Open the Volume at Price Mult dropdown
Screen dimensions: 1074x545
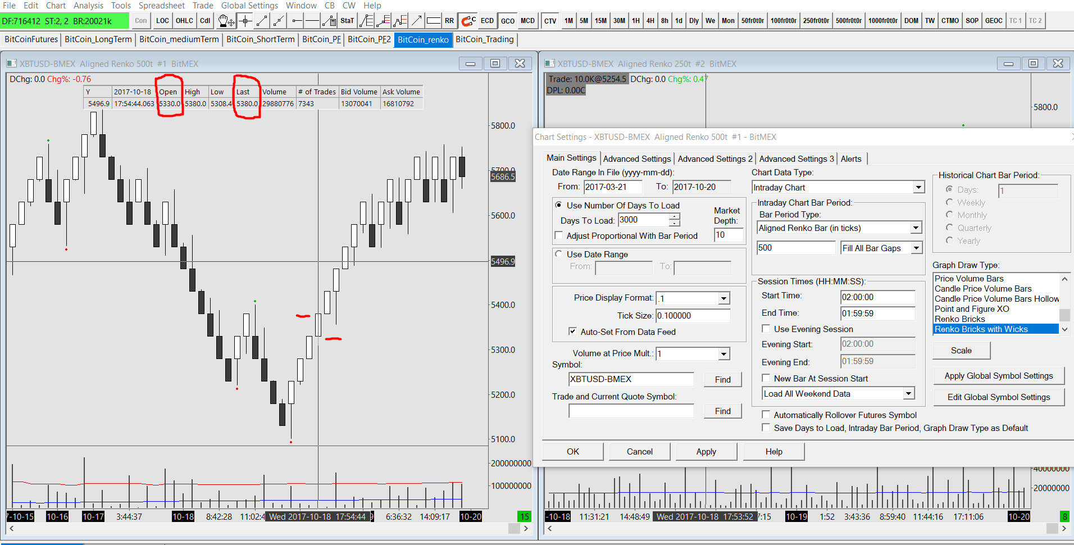tap(724, 353)
